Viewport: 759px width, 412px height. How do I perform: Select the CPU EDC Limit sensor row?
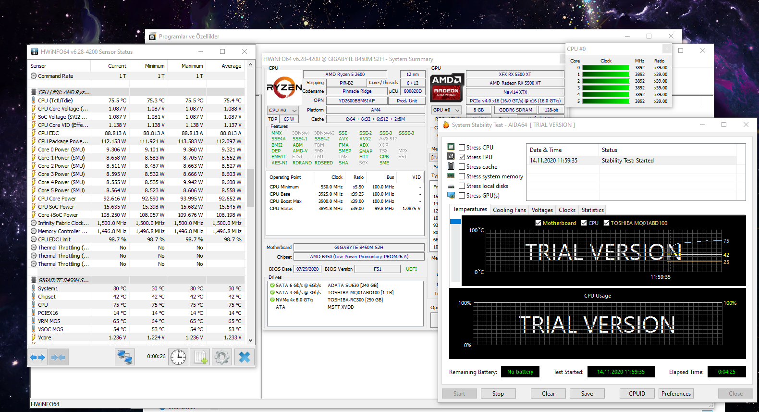pos(137,239)
